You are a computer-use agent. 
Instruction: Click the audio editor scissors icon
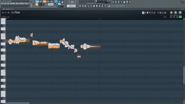(x=116, y=2)
